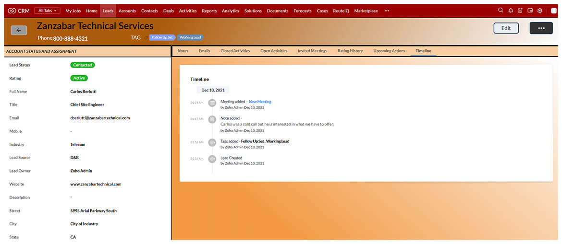
Task: Click the Zoho CRM logo
Action: (19, 11)
